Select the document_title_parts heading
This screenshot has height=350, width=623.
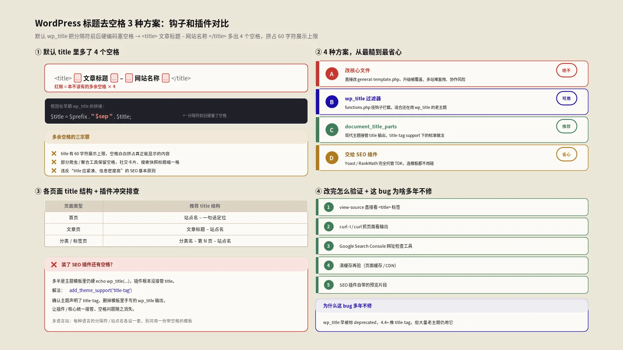pos(371,126)
